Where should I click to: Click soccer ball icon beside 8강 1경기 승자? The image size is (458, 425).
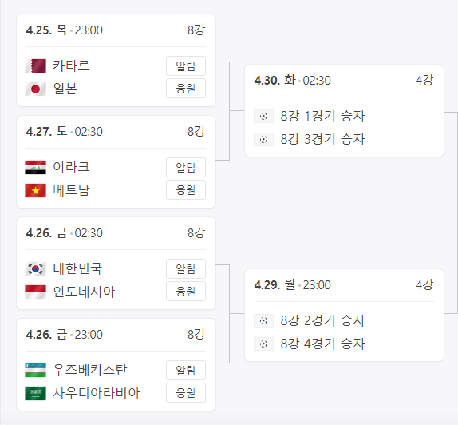(x=264, y=117)
